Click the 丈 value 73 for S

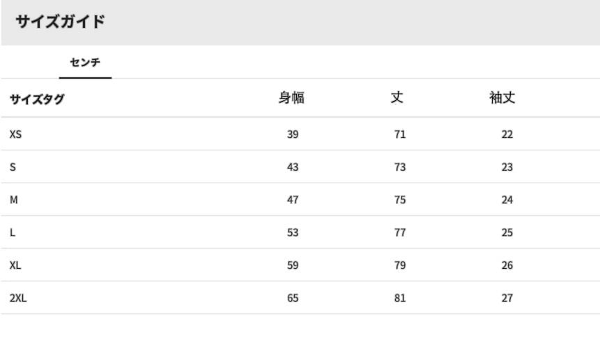(x=400, y=167)
